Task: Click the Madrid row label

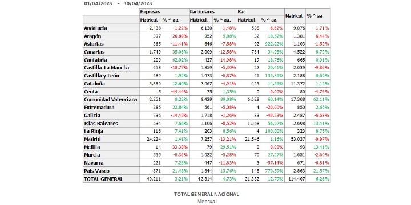Action: pos(92,139)
